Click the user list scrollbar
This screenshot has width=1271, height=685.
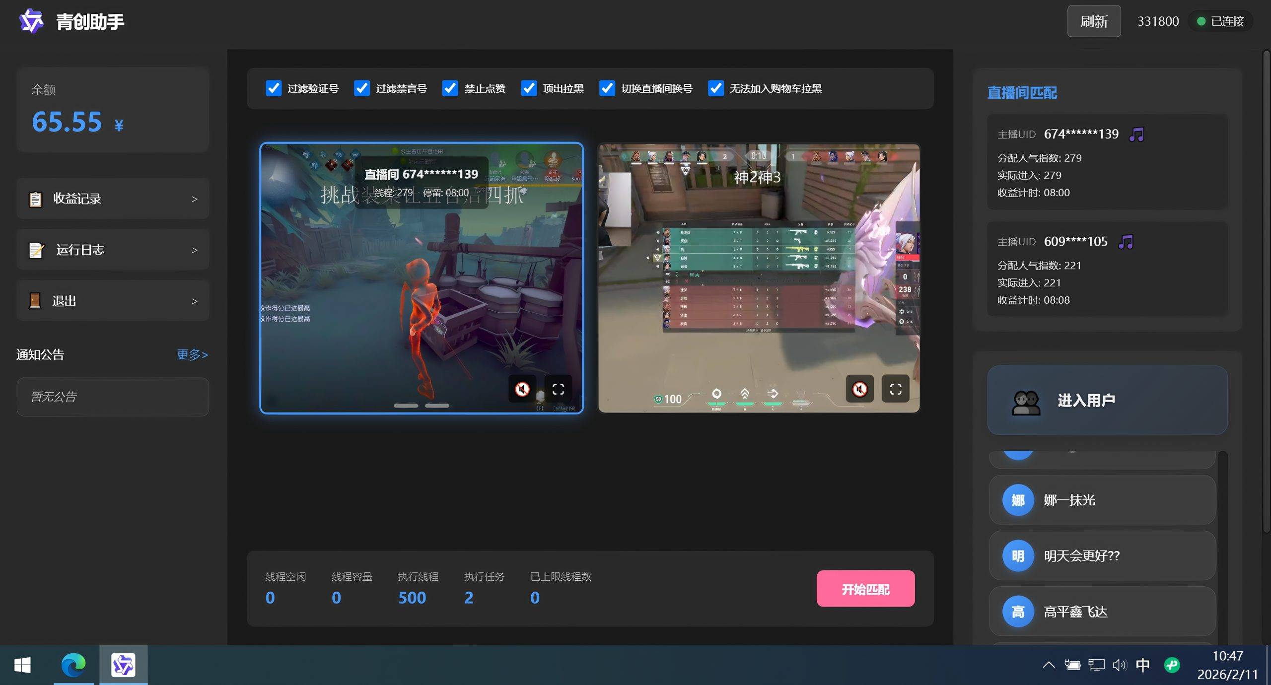[1222, 546]
